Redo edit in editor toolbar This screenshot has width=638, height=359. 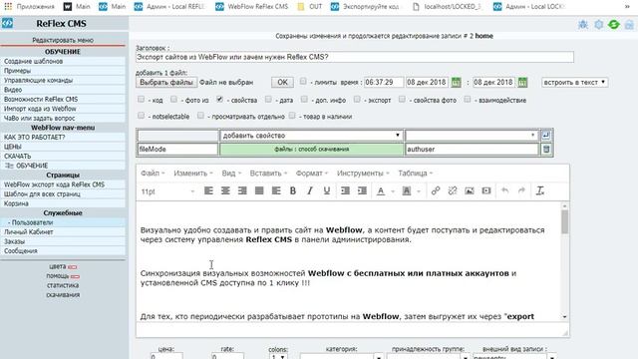[x=521, y=190]
